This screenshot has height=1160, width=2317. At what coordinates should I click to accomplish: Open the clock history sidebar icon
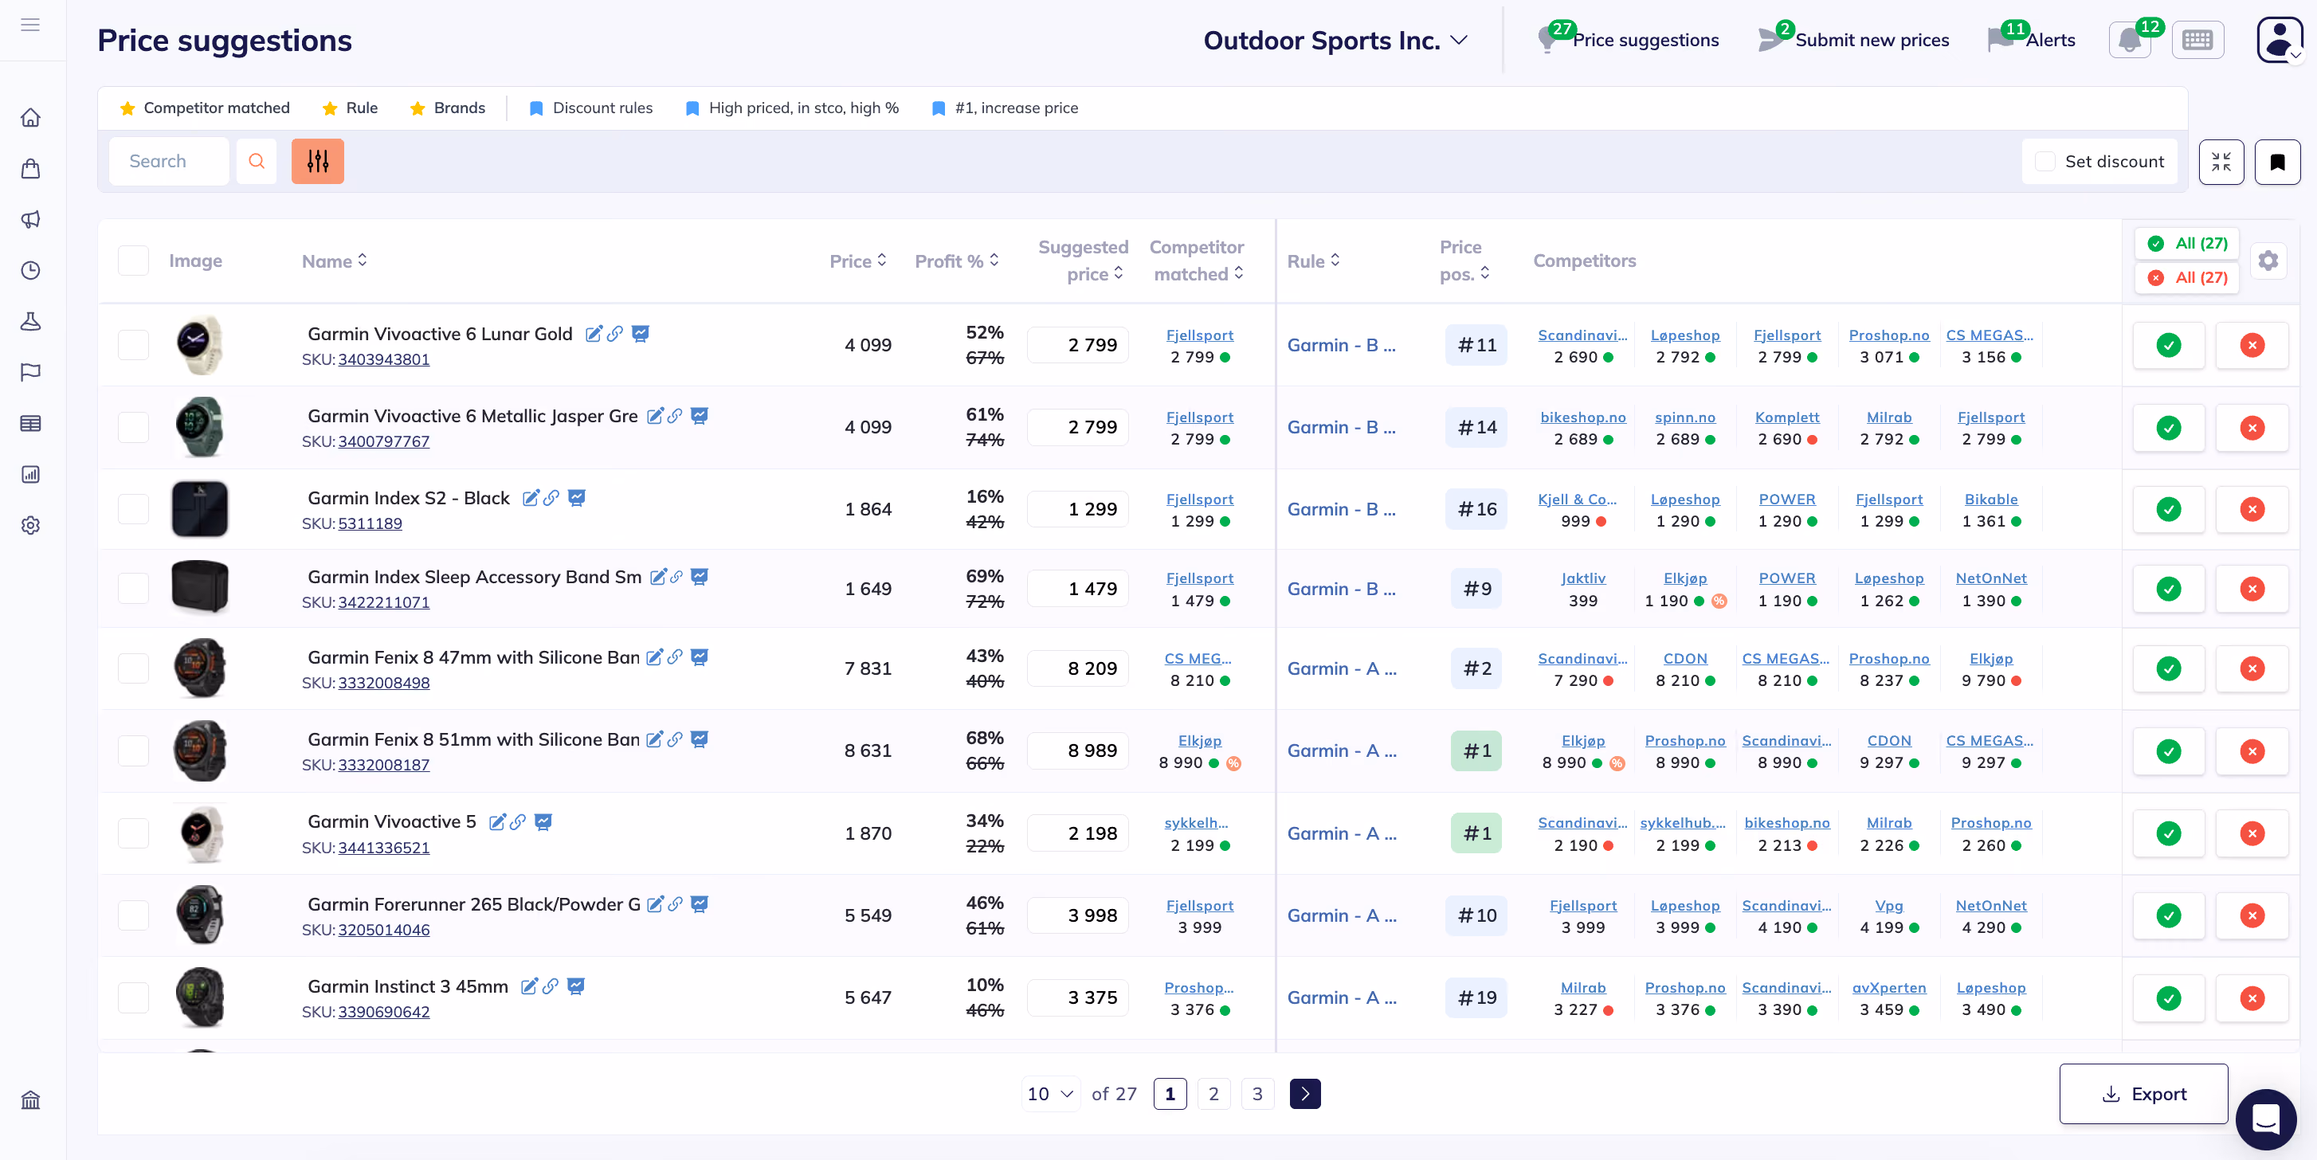tap(30, 271)
